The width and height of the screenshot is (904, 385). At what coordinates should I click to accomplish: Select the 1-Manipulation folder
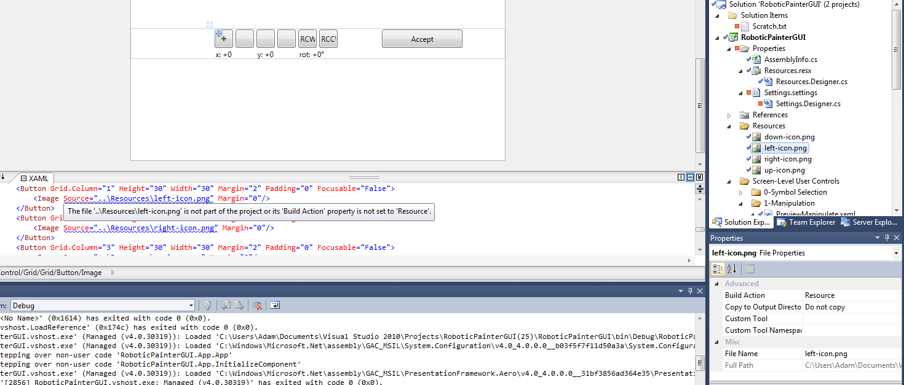coord(789,203)
